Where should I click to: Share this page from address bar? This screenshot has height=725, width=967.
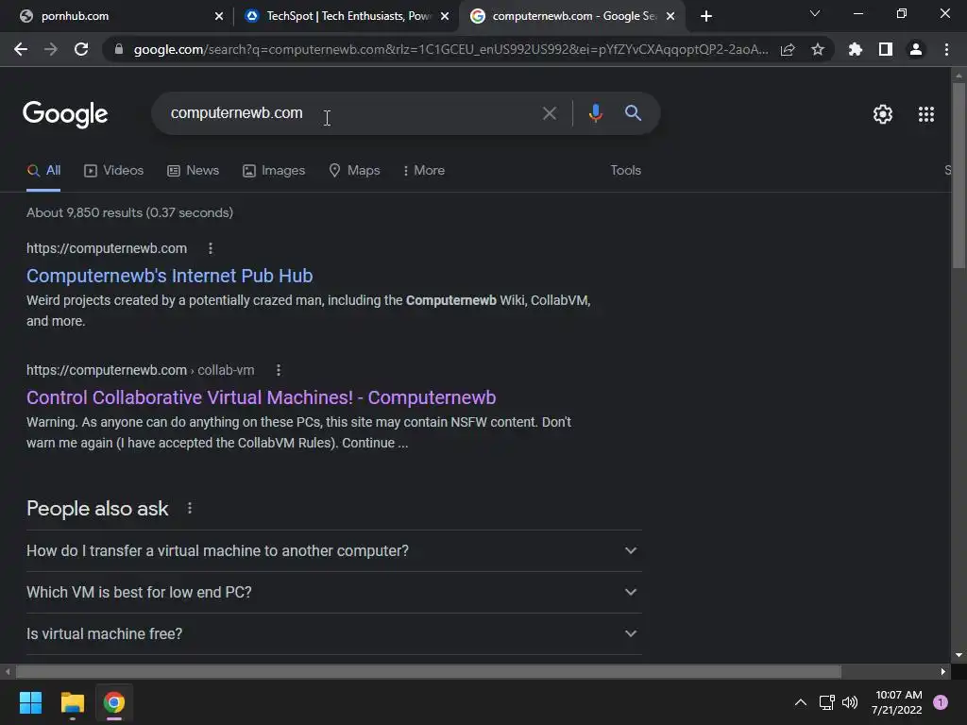click(788, 49)
